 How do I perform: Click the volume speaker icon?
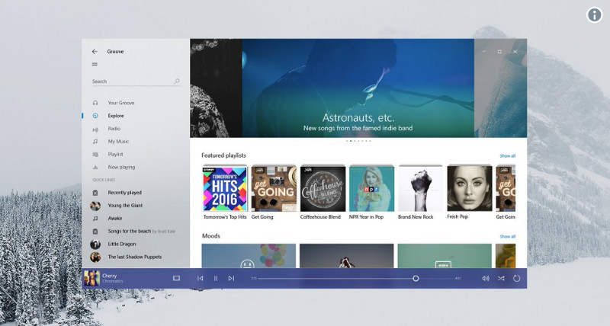click(x=486, y=278)
